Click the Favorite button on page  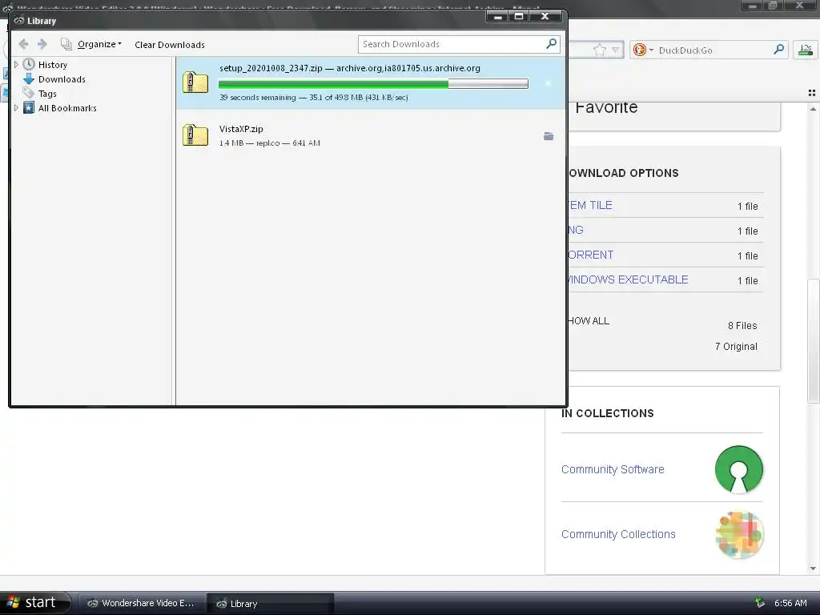[607, 107]
